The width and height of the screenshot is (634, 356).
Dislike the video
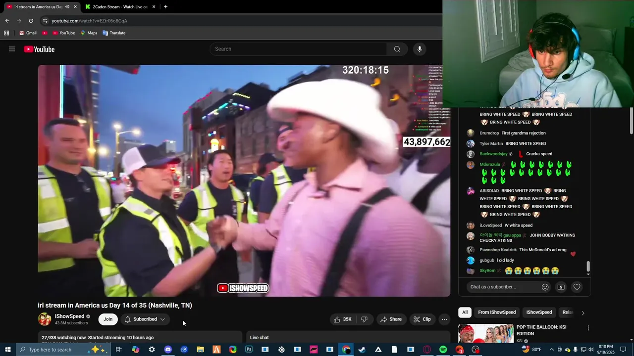(x=365, y=319)
